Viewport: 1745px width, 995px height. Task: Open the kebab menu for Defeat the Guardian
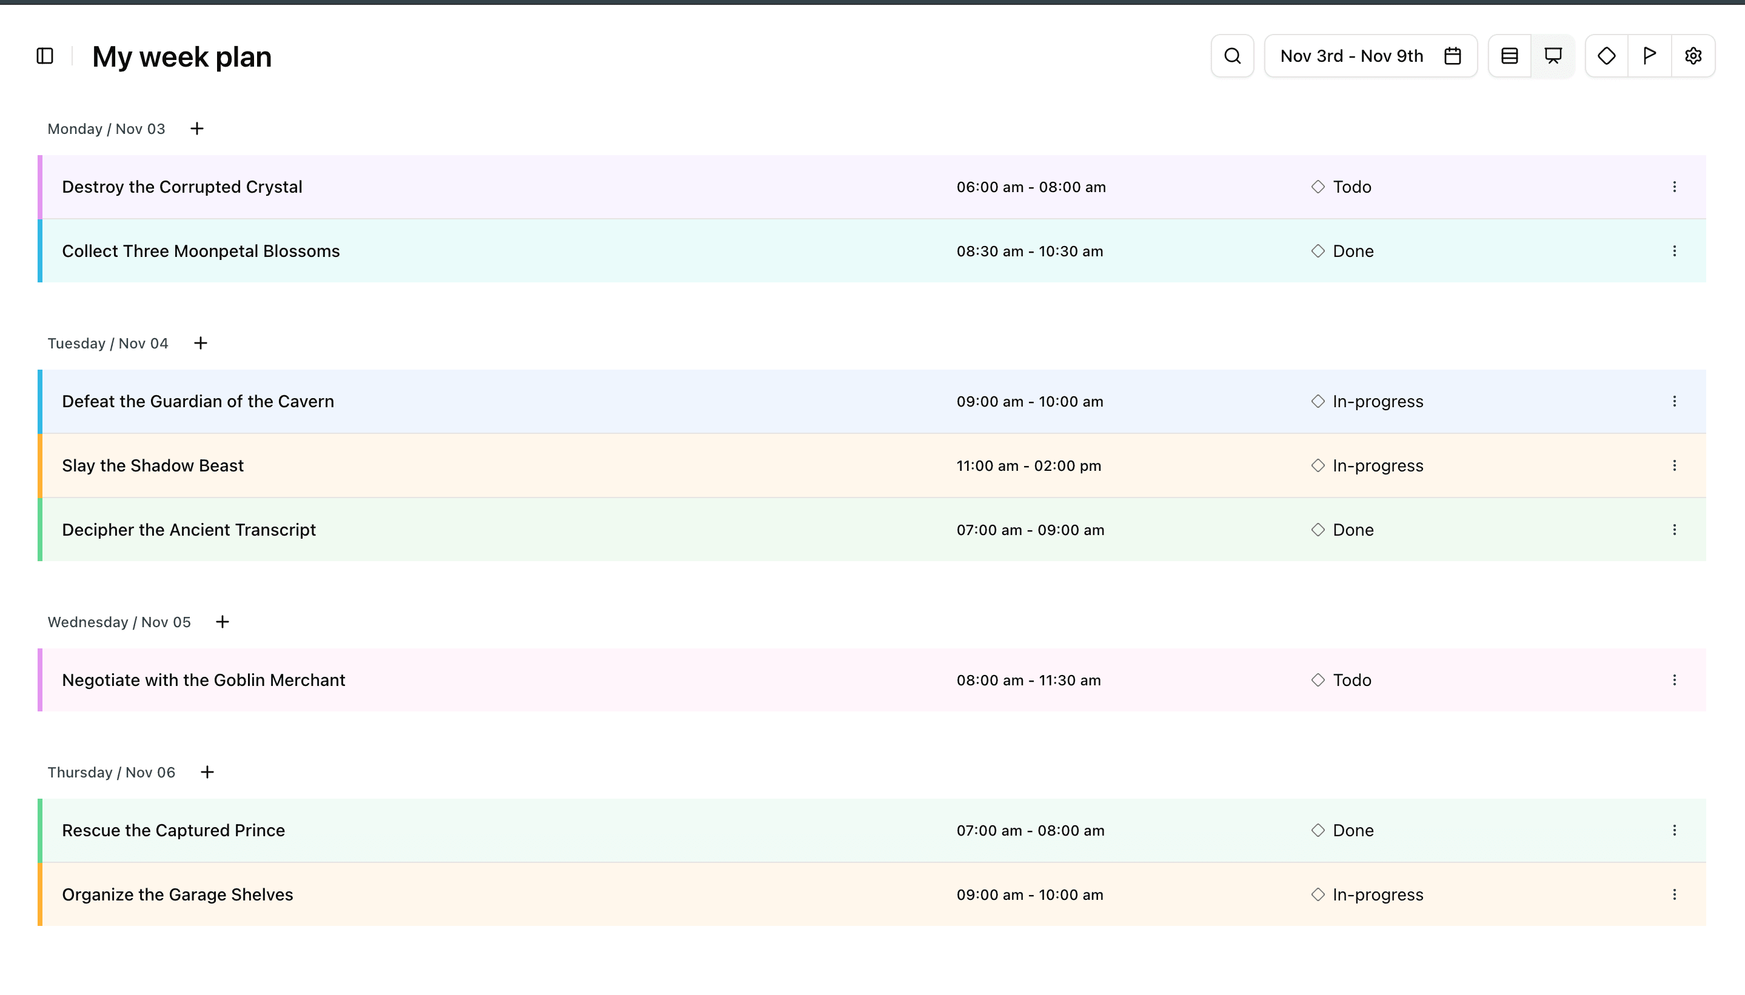[x=1675, y=401]
